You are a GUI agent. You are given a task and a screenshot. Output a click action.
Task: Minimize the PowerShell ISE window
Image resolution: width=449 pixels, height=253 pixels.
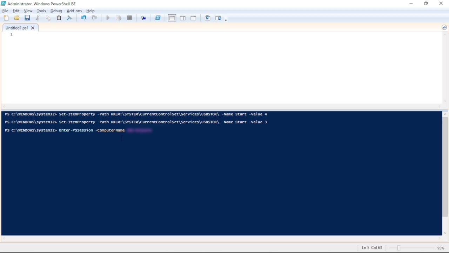click(x=411, y=4)
